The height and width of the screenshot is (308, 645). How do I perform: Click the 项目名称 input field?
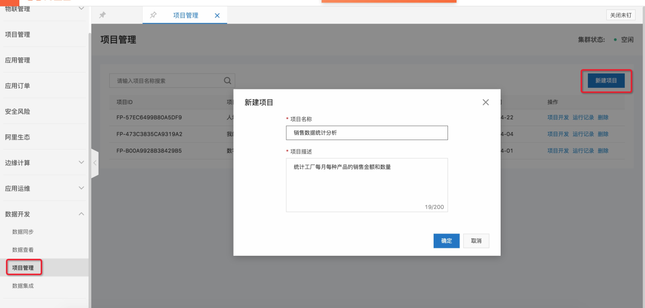click(367, 133)
